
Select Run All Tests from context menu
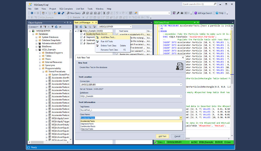[112, 41]
